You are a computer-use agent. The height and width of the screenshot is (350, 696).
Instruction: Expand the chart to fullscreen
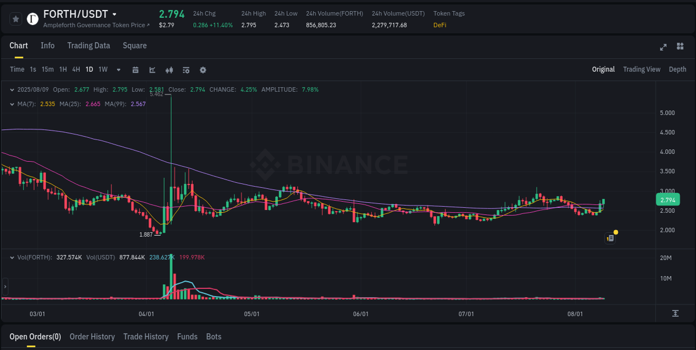click(663, 47)
